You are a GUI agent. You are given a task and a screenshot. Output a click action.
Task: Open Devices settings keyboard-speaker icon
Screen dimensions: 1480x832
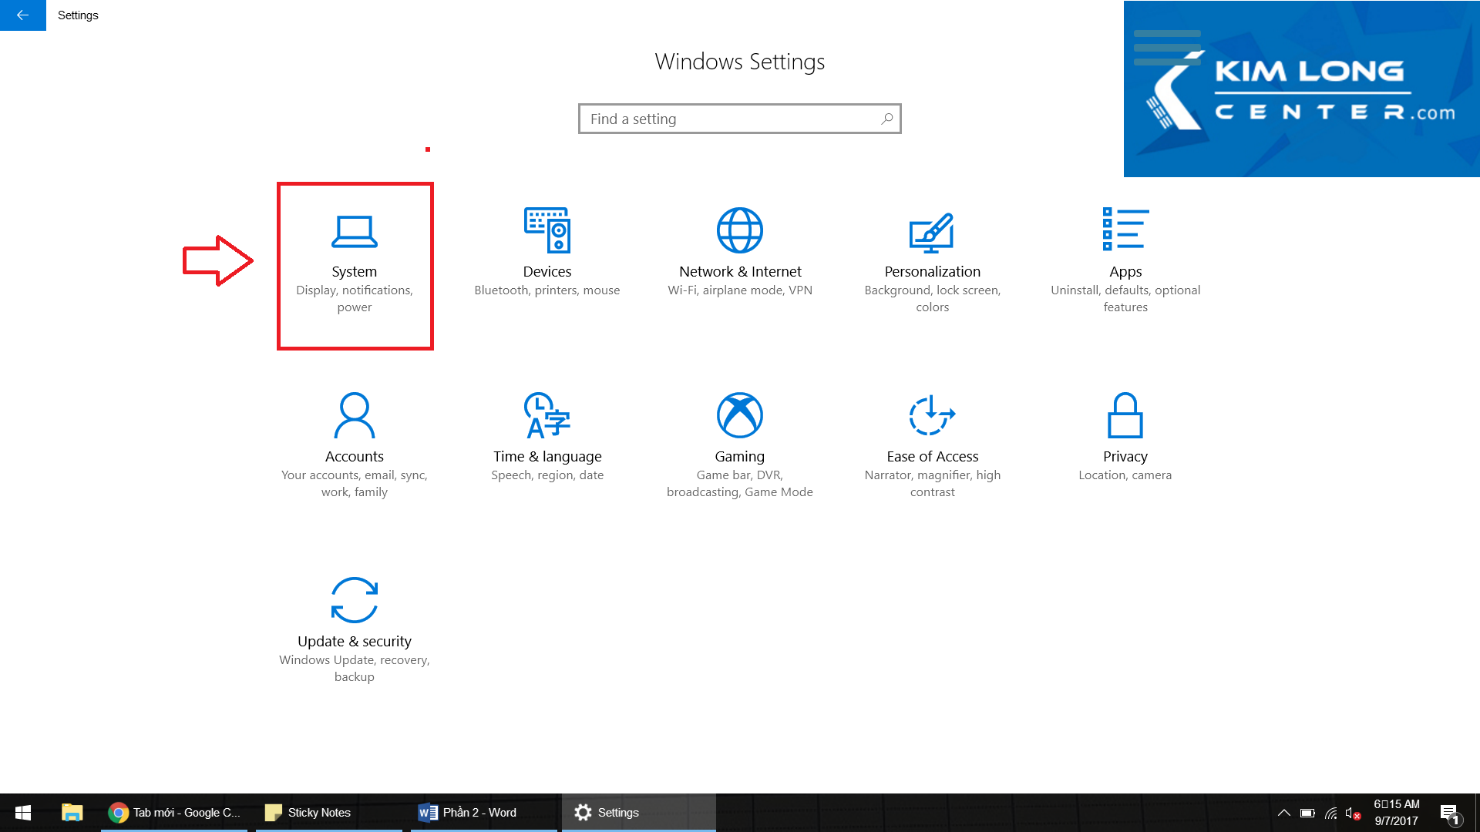coord(547,230)
